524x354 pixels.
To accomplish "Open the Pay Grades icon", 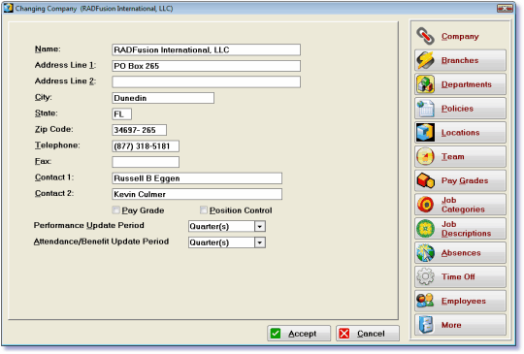I will coord(425,180).
